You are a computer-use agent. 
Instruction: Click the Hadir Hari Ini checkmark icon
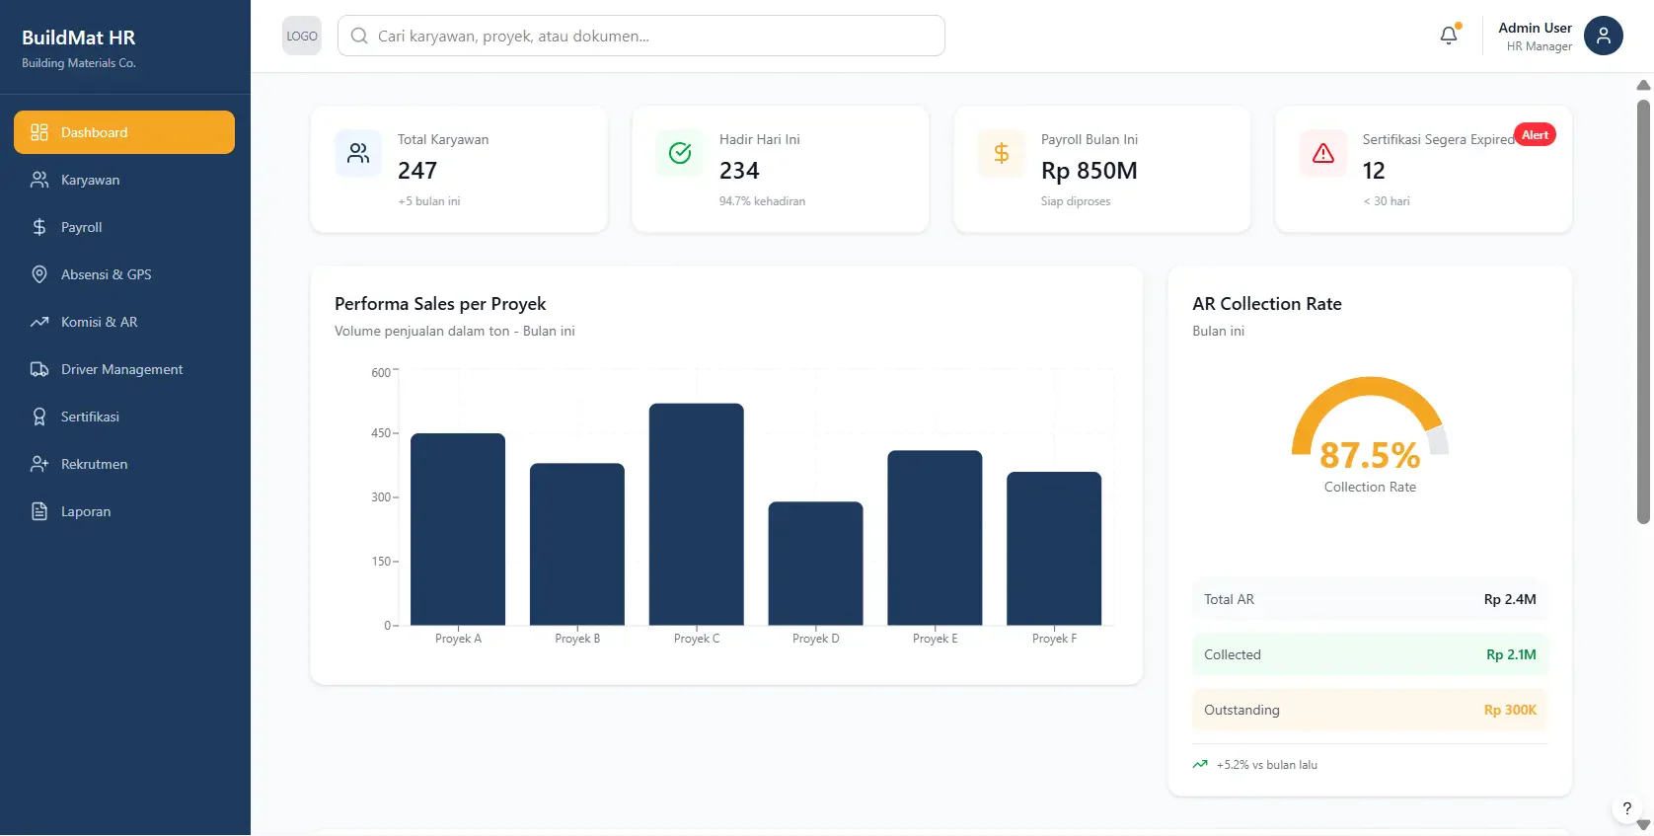(680, 153)
